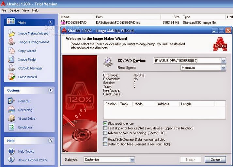Screen dimensions: 233x167
Task: Minimize the Image Making Wizard window
Action: (214, 30)
